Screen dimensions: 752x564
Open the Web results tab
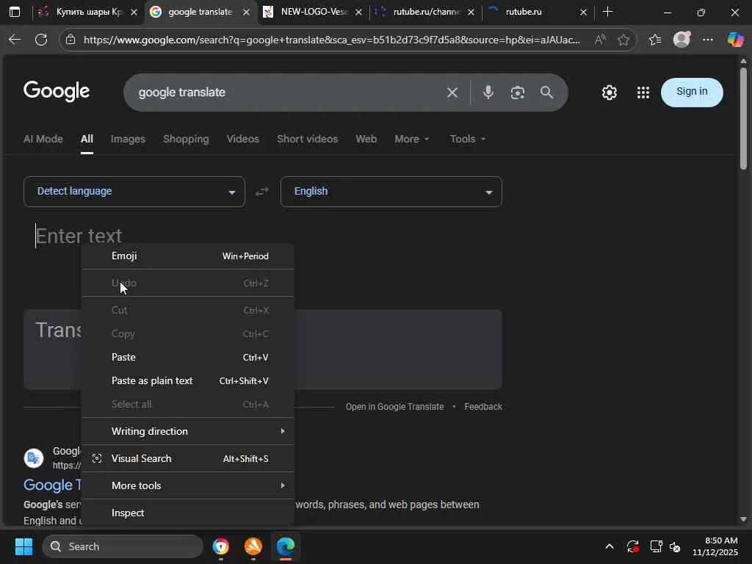point(366,139)
